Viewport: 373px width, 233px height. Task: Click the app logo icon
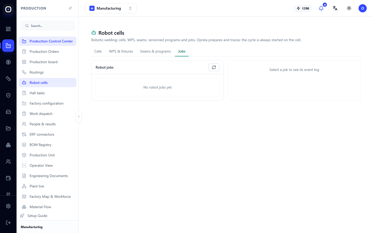tap(8, 9)
